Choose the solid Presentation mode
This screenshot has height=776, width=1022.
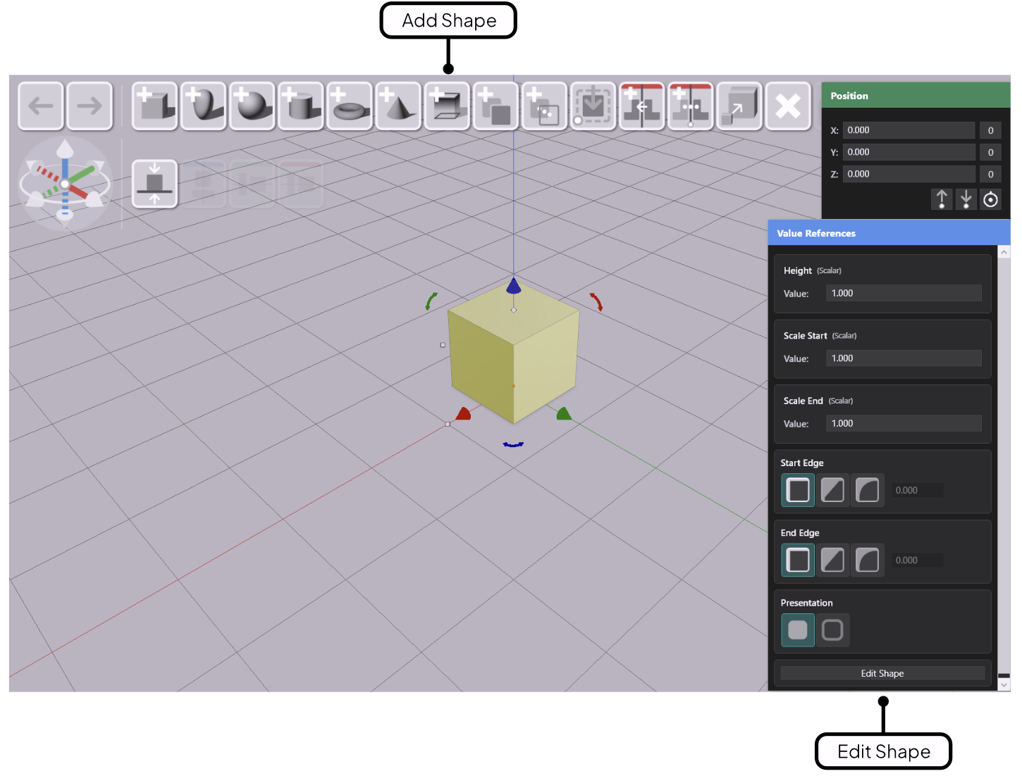798,630
